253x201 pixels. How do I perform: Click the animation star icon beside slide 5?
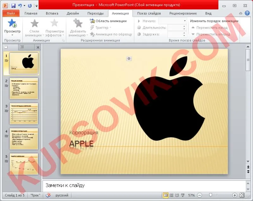click(x=6, y=161)
